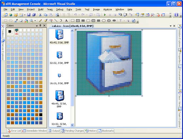Screen dimensions: 183x139
Task: Open the Magnify tool dropdown arrow
Action: [x=35, y=21]
